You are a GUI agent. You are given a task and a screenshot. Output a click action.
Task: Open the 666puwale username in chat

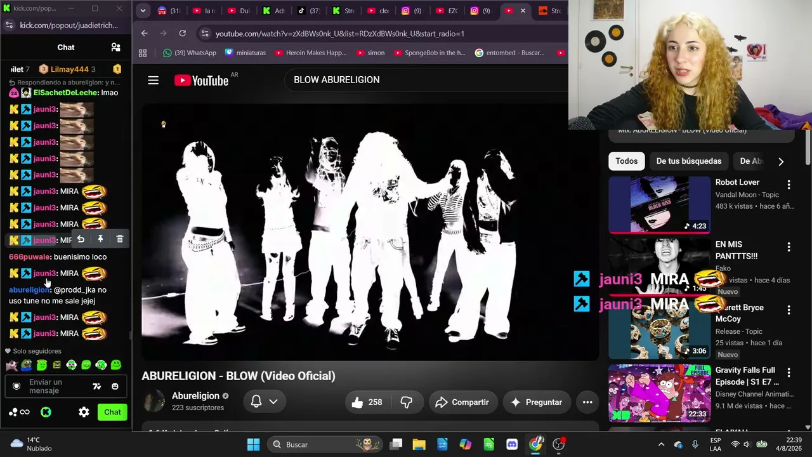coord(29,257)
